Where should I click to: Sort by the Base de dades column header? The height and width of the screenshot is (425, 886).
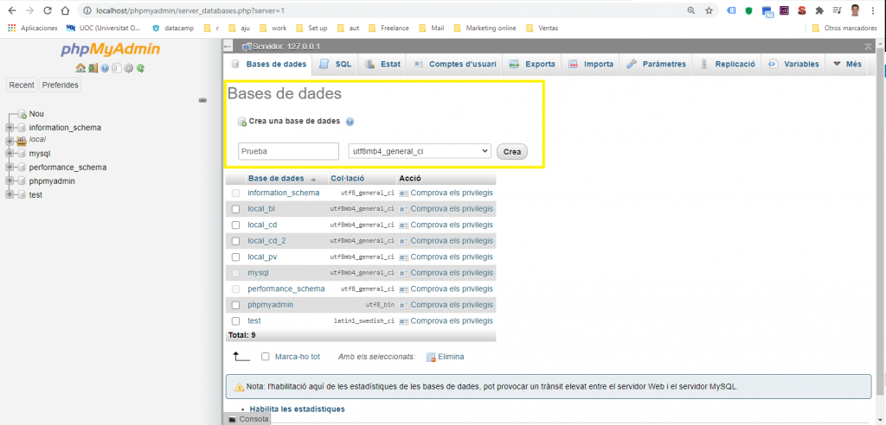[x=276, y=178]
